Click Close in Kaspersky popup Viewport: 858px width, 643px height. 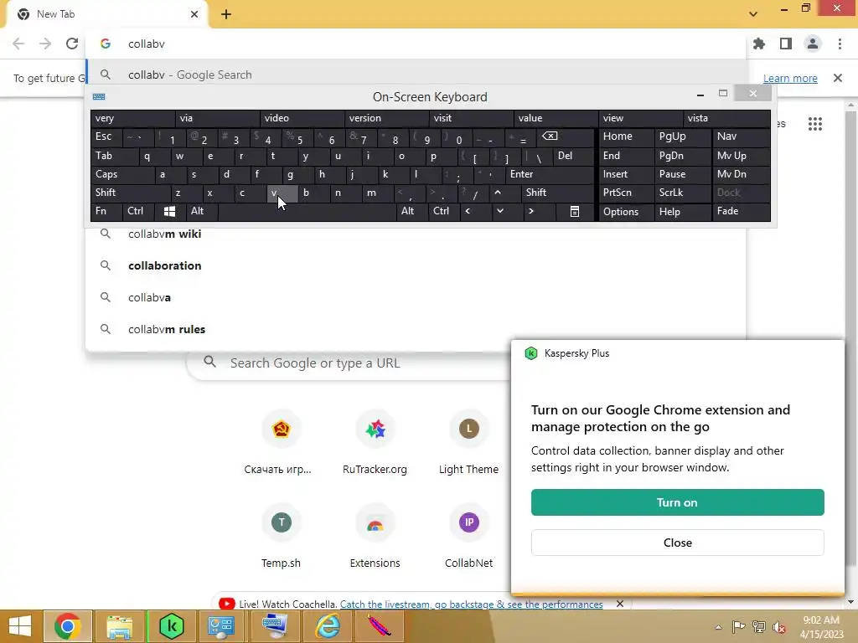click(677, 543)
